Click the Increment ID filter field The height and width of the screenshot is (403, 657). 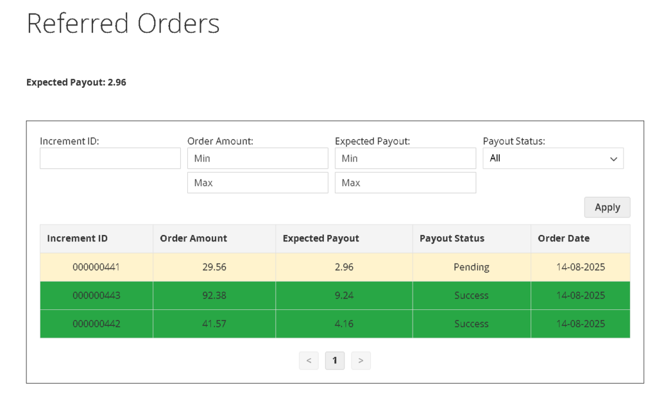pyautogui.click(x=110, y=158)
